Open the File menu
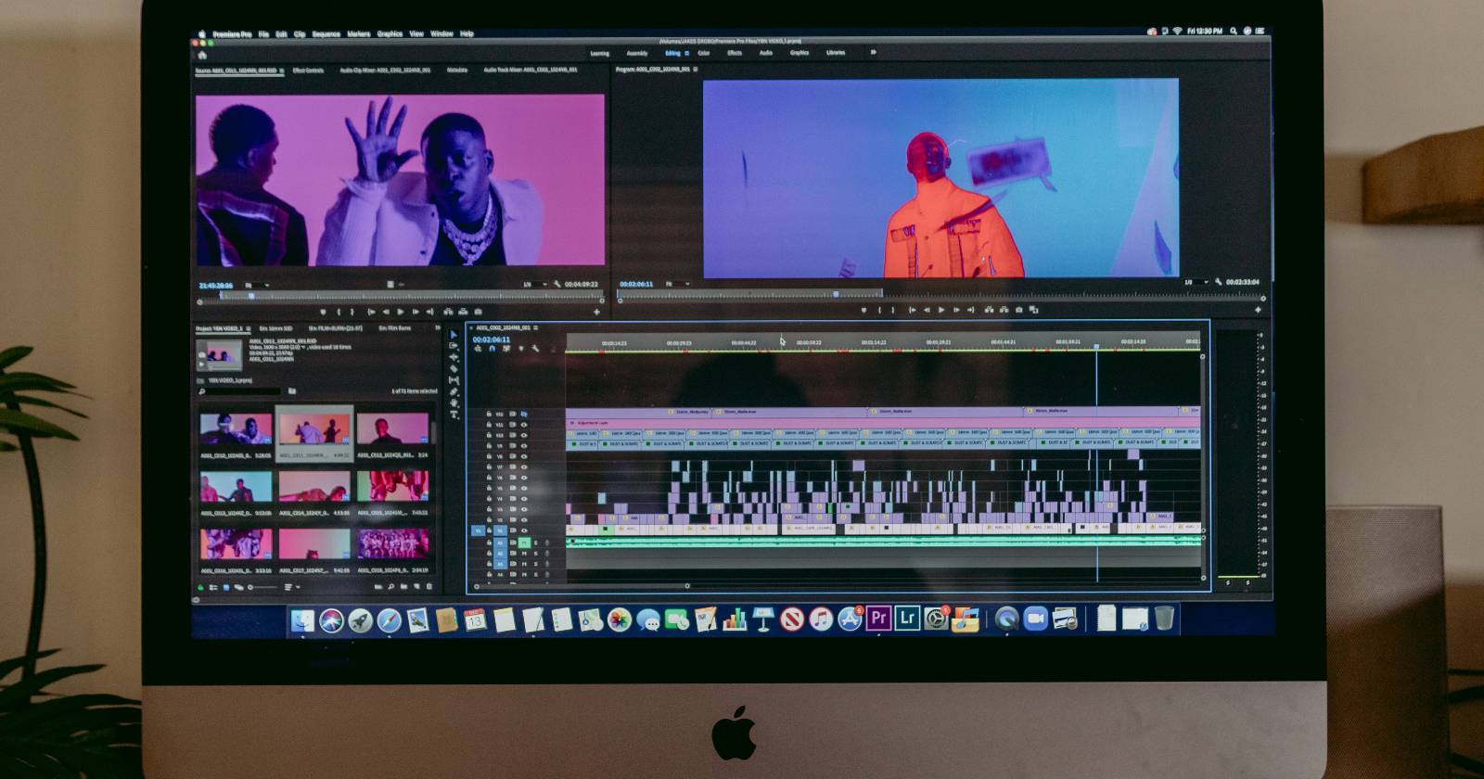Screen dimensions: 1484x779 (x=263, y=34)
